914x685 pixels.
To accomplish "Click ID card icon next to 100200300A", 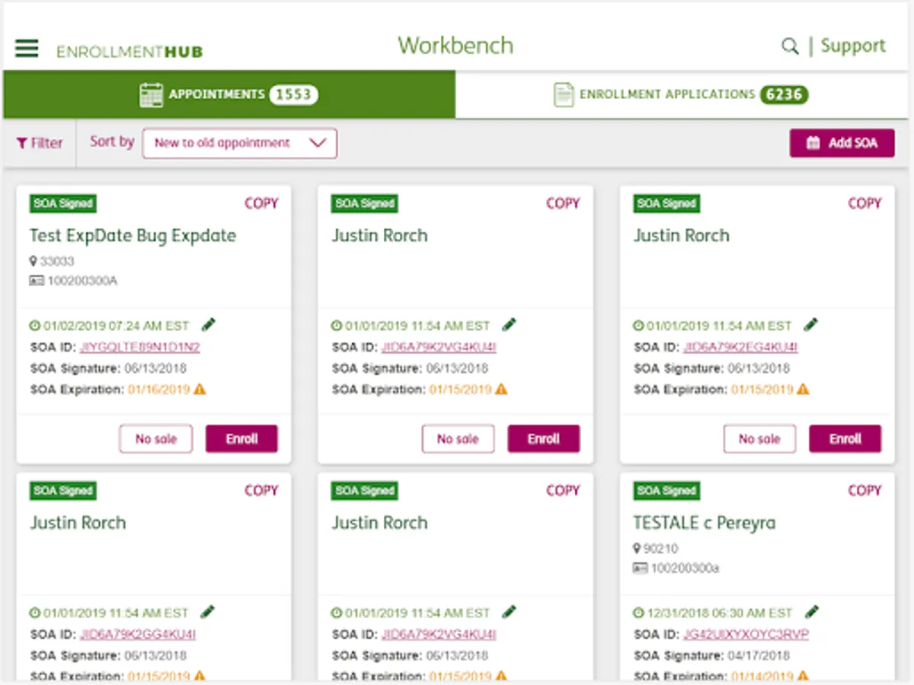I will 37,281.
